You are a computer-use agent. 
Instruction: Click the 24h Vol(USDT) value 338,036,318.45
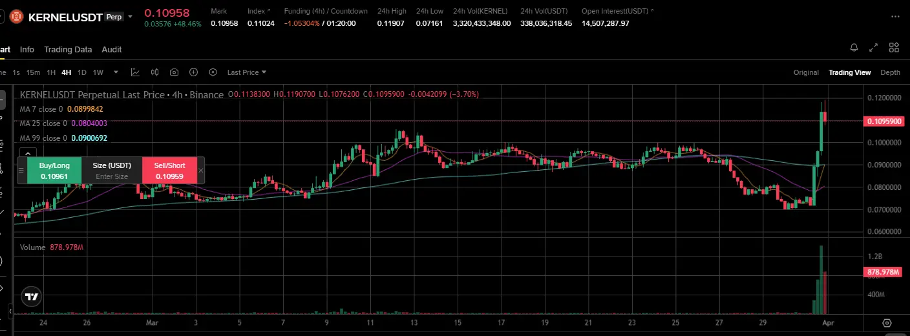coord(546,23)
